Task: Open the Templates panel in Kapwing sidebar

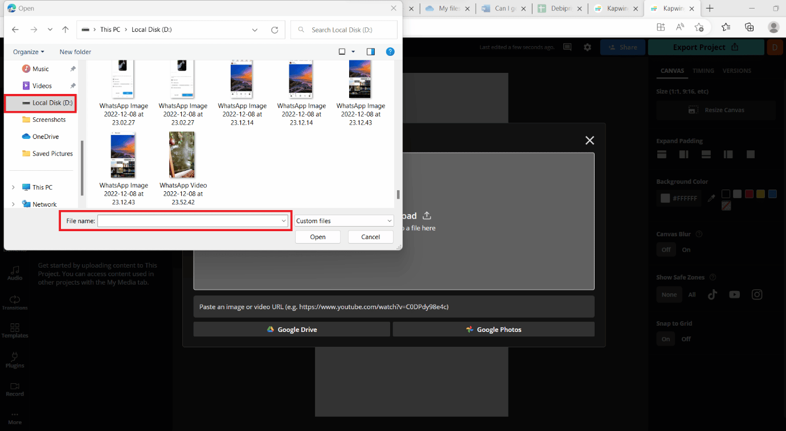Action: [x=15, y=331]
